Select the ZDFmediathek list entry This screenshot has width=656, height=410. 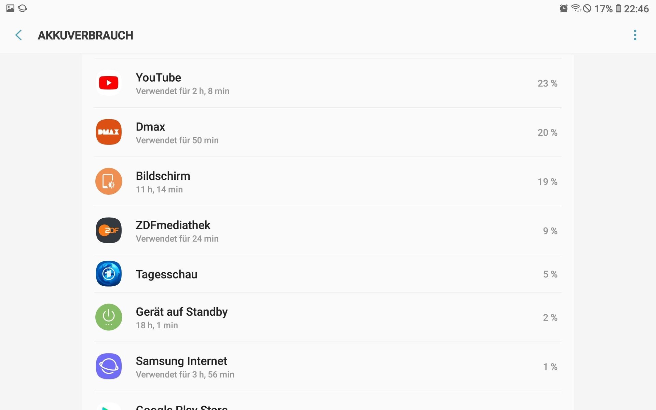point(328,231)
